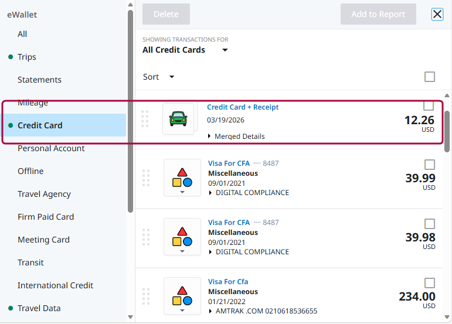452x324 pixels.
Task: Click the Add to Report button
Action: (x=378, y=14)
